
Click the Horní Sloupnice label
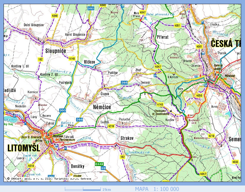pyautogui.click(x=75, y=35)
